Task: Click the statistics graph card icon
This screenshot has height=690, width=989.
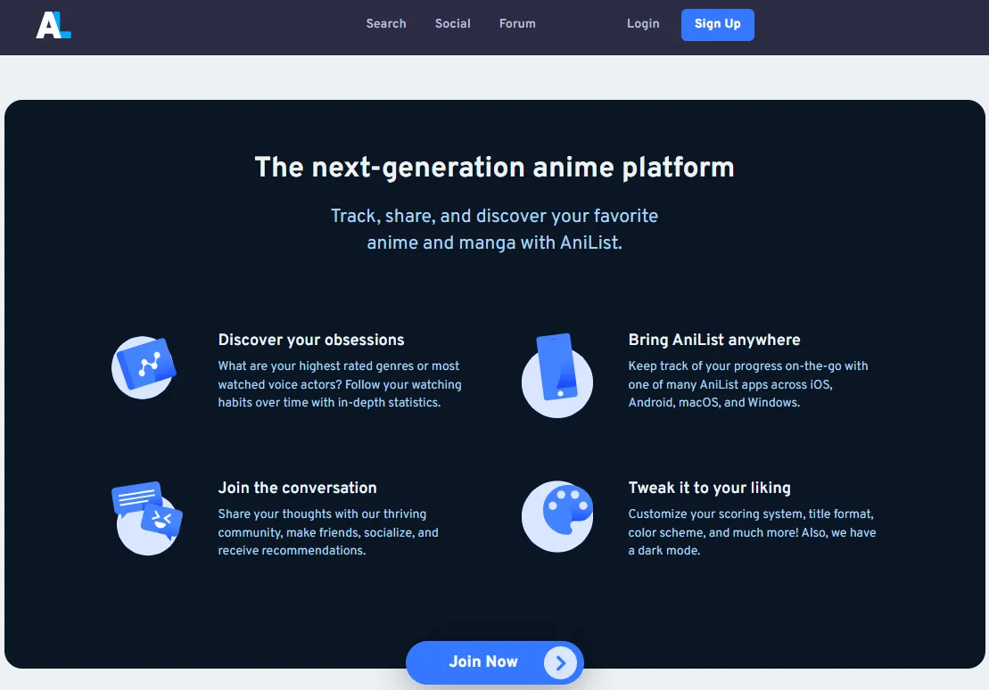Action: 144,365
